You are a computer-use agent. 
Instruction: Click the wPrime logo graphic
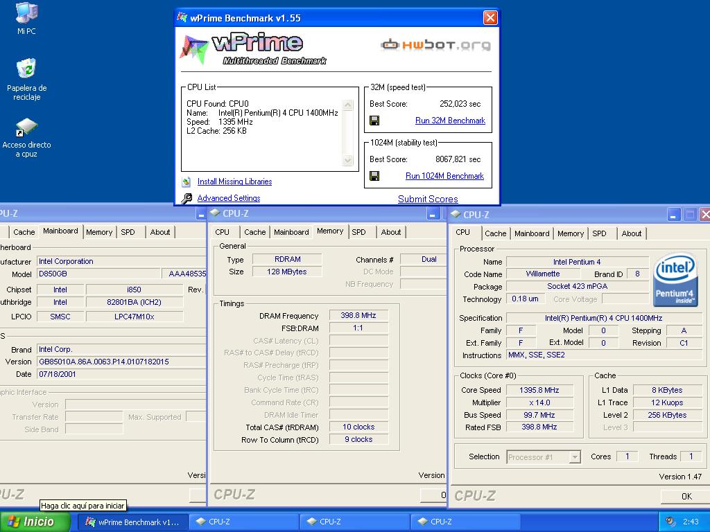(252, 48)
